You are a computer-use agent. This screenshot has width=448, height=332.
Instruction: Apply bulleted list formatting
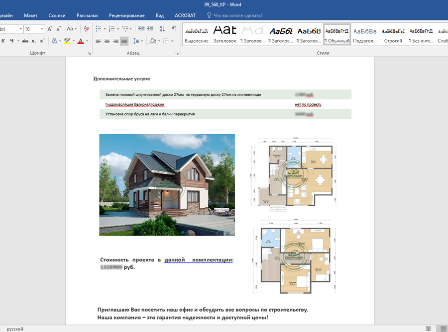(98, 29)
